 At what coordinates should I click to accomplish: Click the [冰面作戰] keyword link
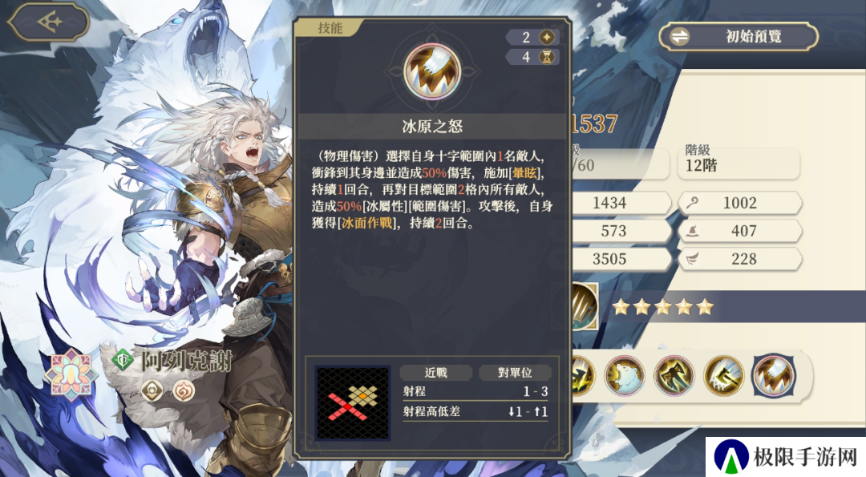click(366, 223)
